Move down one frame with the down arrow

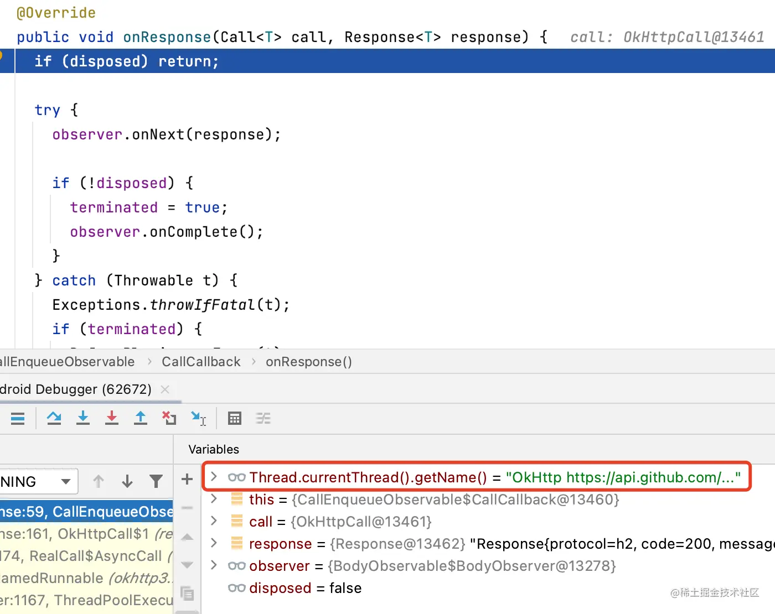click(127, 481)
